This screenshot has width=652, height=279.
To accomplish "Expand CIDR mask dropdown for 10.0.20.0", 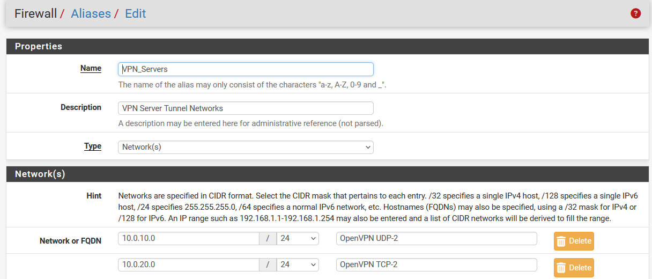I will (x=298, y=265).
